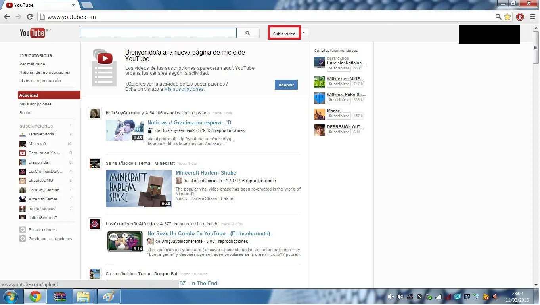Image resolution: width=540 pixels, height=305 pixels.
Task: Subscribe to Willyrex en MINE channel
Action: 339,84
